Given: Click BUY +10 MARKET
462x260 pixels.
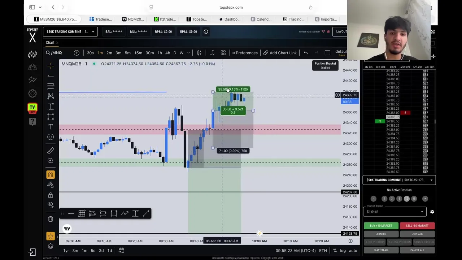Looking at the screenshot, I should tap(381, 226).
